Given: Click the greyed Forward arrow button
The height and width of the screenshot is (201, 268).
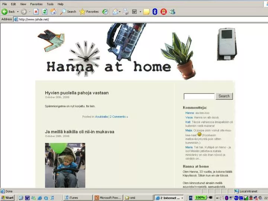Looking at the screenshot, I should point(24,12).
